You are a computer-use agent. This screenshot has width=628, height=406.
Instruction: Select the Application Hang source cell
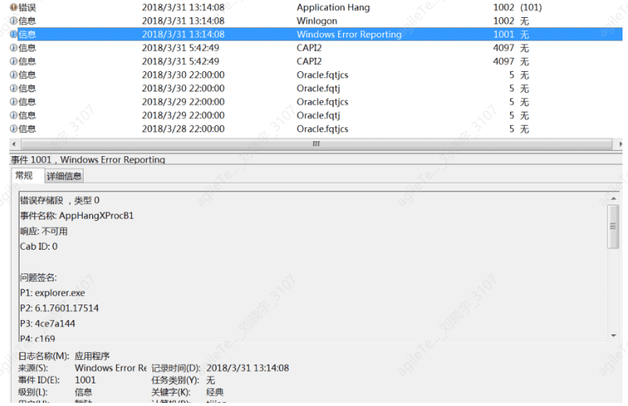333,8
